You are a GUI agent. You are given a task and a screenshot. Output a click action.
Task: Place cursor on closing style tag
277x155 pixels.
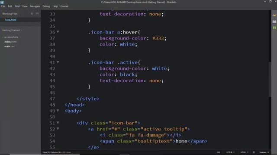click(x=88, y=99)
